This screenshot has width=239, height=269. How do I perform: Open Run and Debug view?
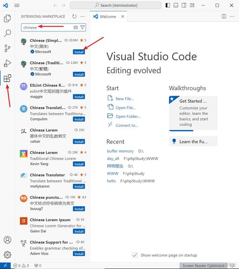tap(7, 63)
